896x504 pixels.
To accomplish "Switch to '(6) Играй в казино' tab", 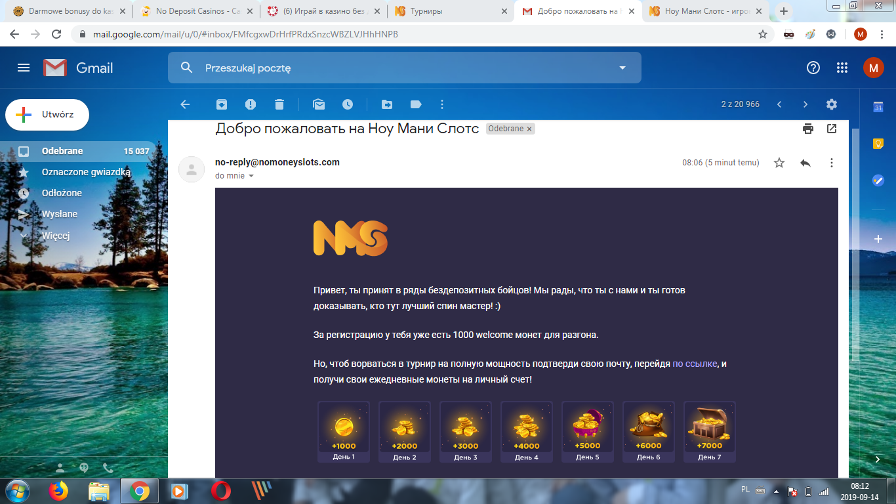I will coord(323,11).
